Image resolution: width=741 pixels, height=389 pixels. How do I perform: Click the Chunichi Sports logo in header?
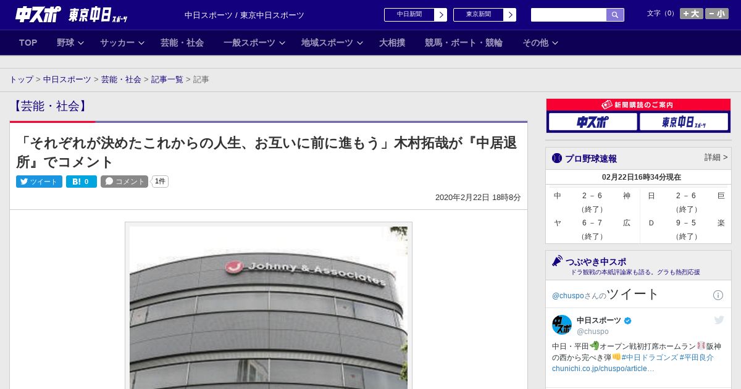point(38,14)
